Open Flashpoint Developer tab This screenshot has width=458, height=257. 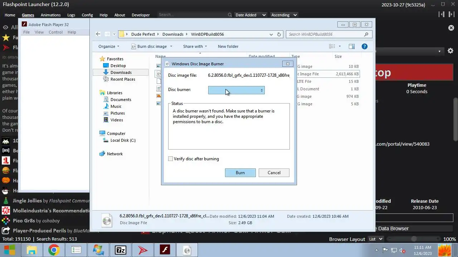[141, 15]
